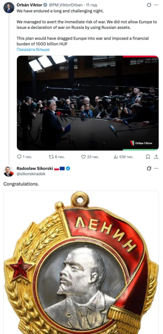
Task: Open more options on Sikorski's tweet
Action: click(x=156, y=168)
